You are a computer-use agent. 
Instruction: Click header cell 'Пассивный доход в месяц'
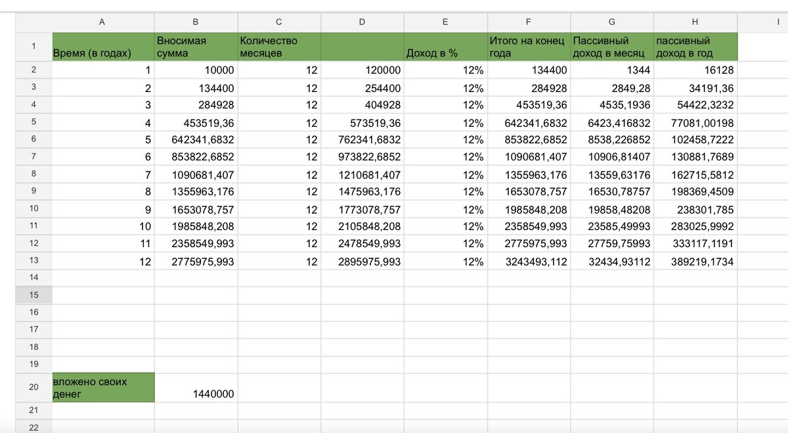[612, 47]
